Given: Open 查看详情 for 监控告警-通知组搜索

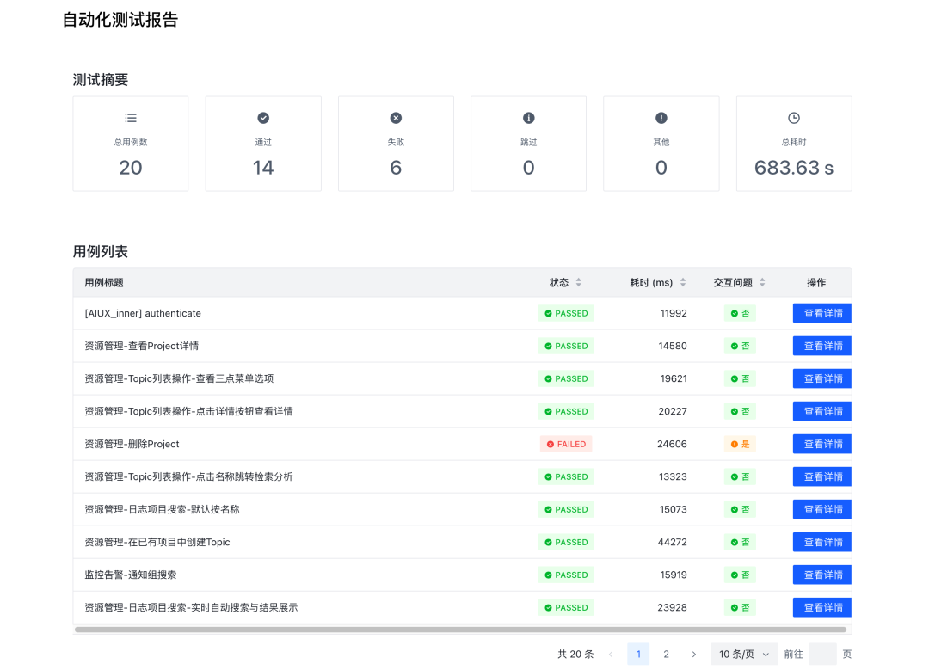Looking at the screenshot, I should click(822, 575).
